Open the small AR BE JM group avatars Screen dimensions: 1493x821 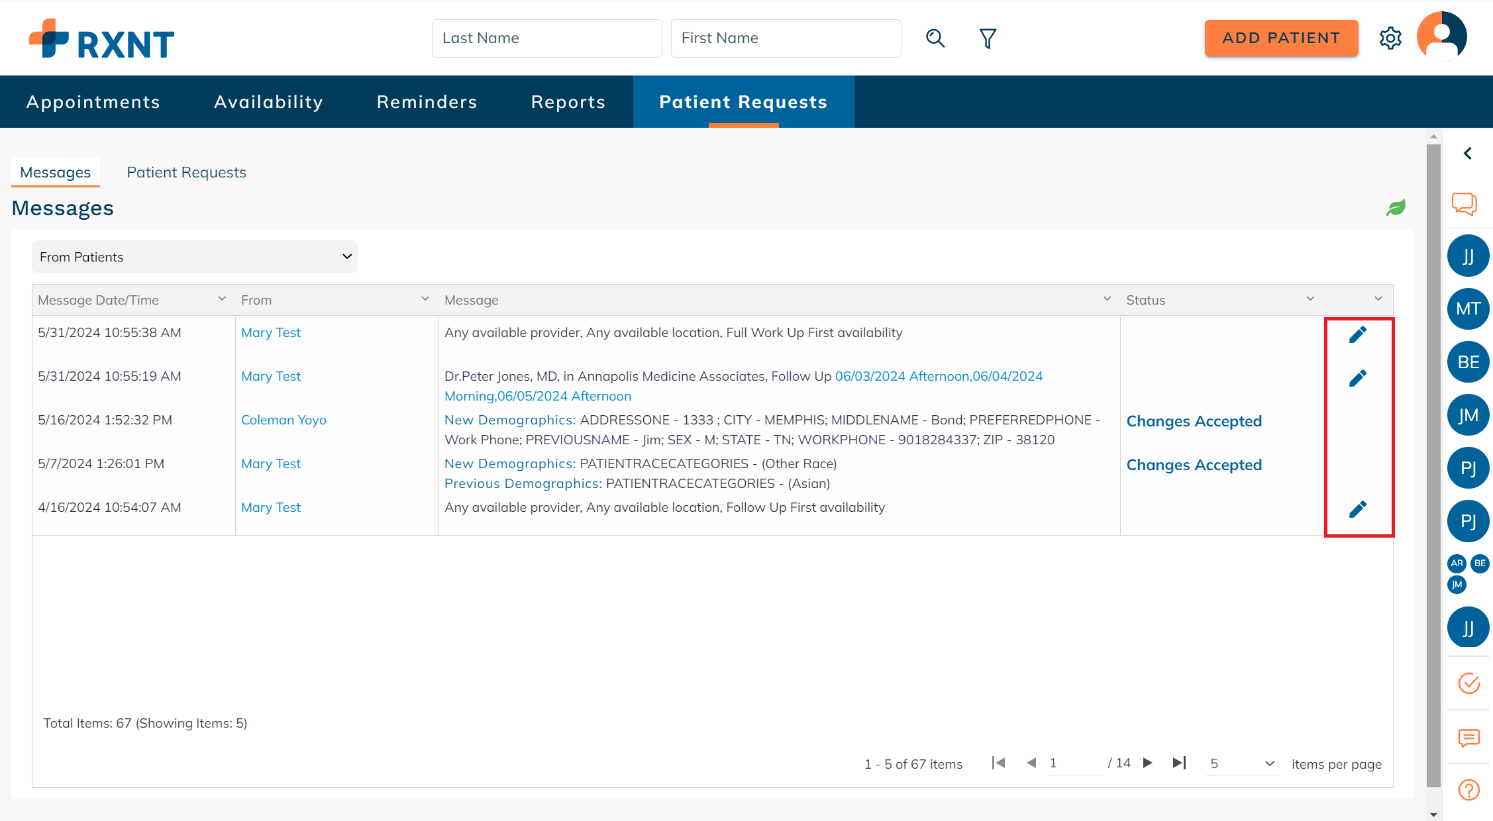(x=1468, y=573)
